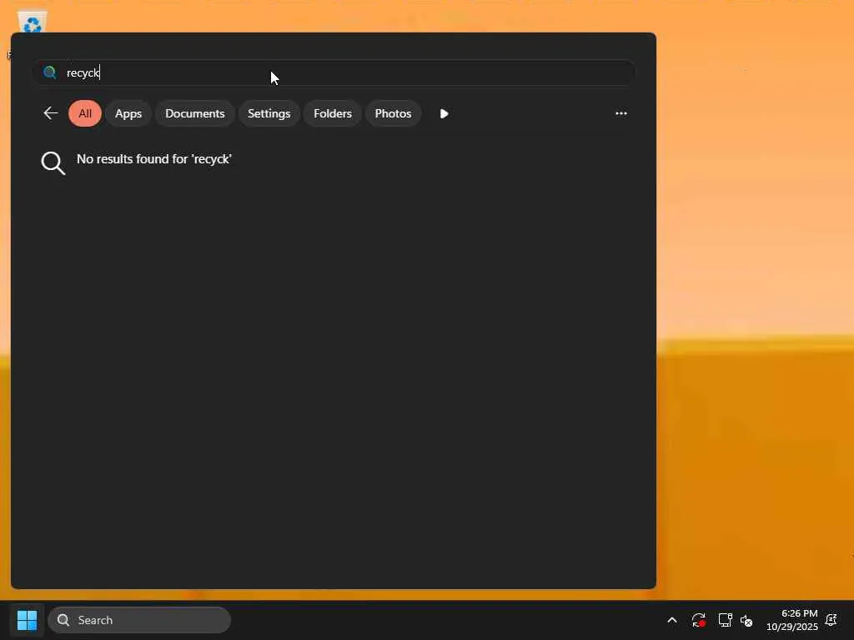Viewport: 854px width, 640px height.
Task: Open the three-dots options menu
Action: 621,113
